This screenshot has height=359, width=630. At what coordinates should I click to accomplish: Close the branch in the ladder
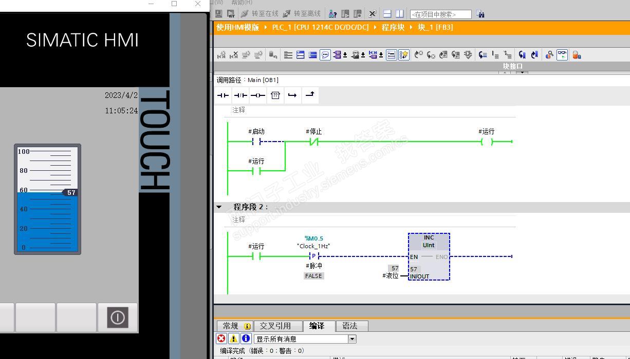[310, 95]
